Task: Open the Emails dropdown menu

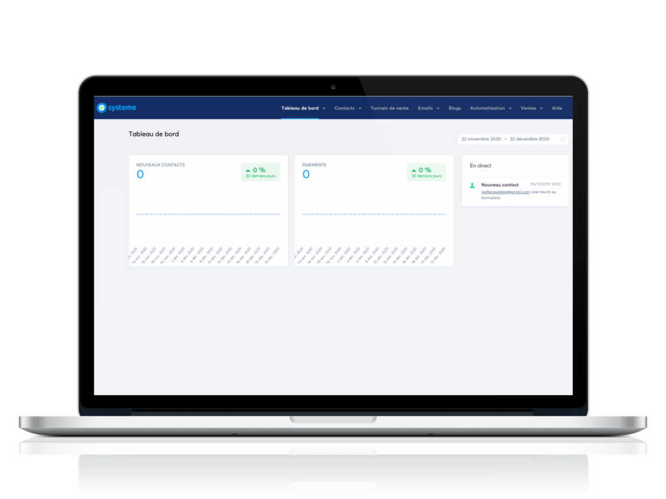Action: pos(428,109)
